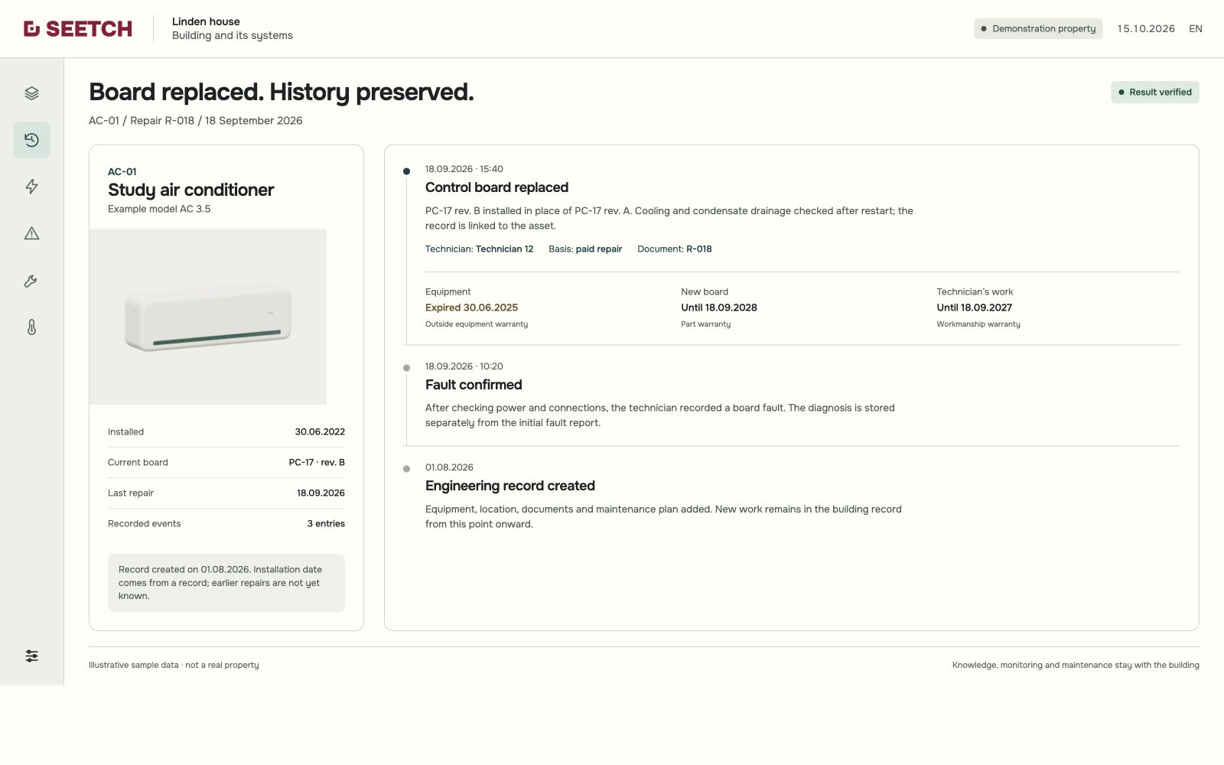Click the Demonstration property badge
The height and width of the screenshot is (765, 1224).
click(1038, 29)
